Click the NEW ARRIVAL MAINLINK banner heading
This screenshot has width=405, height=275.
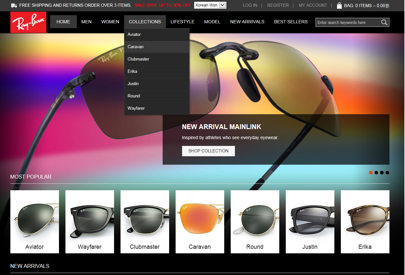tap(222, 127)
